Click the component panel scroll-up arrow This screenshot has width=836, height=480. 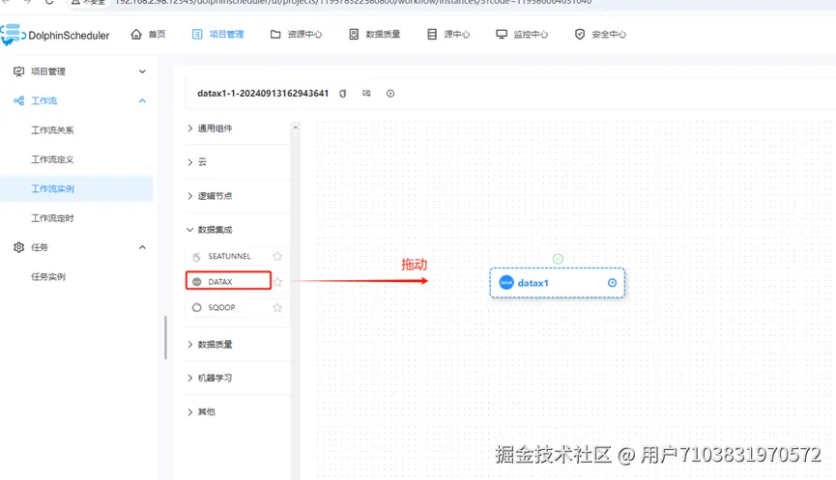(296, 127)
